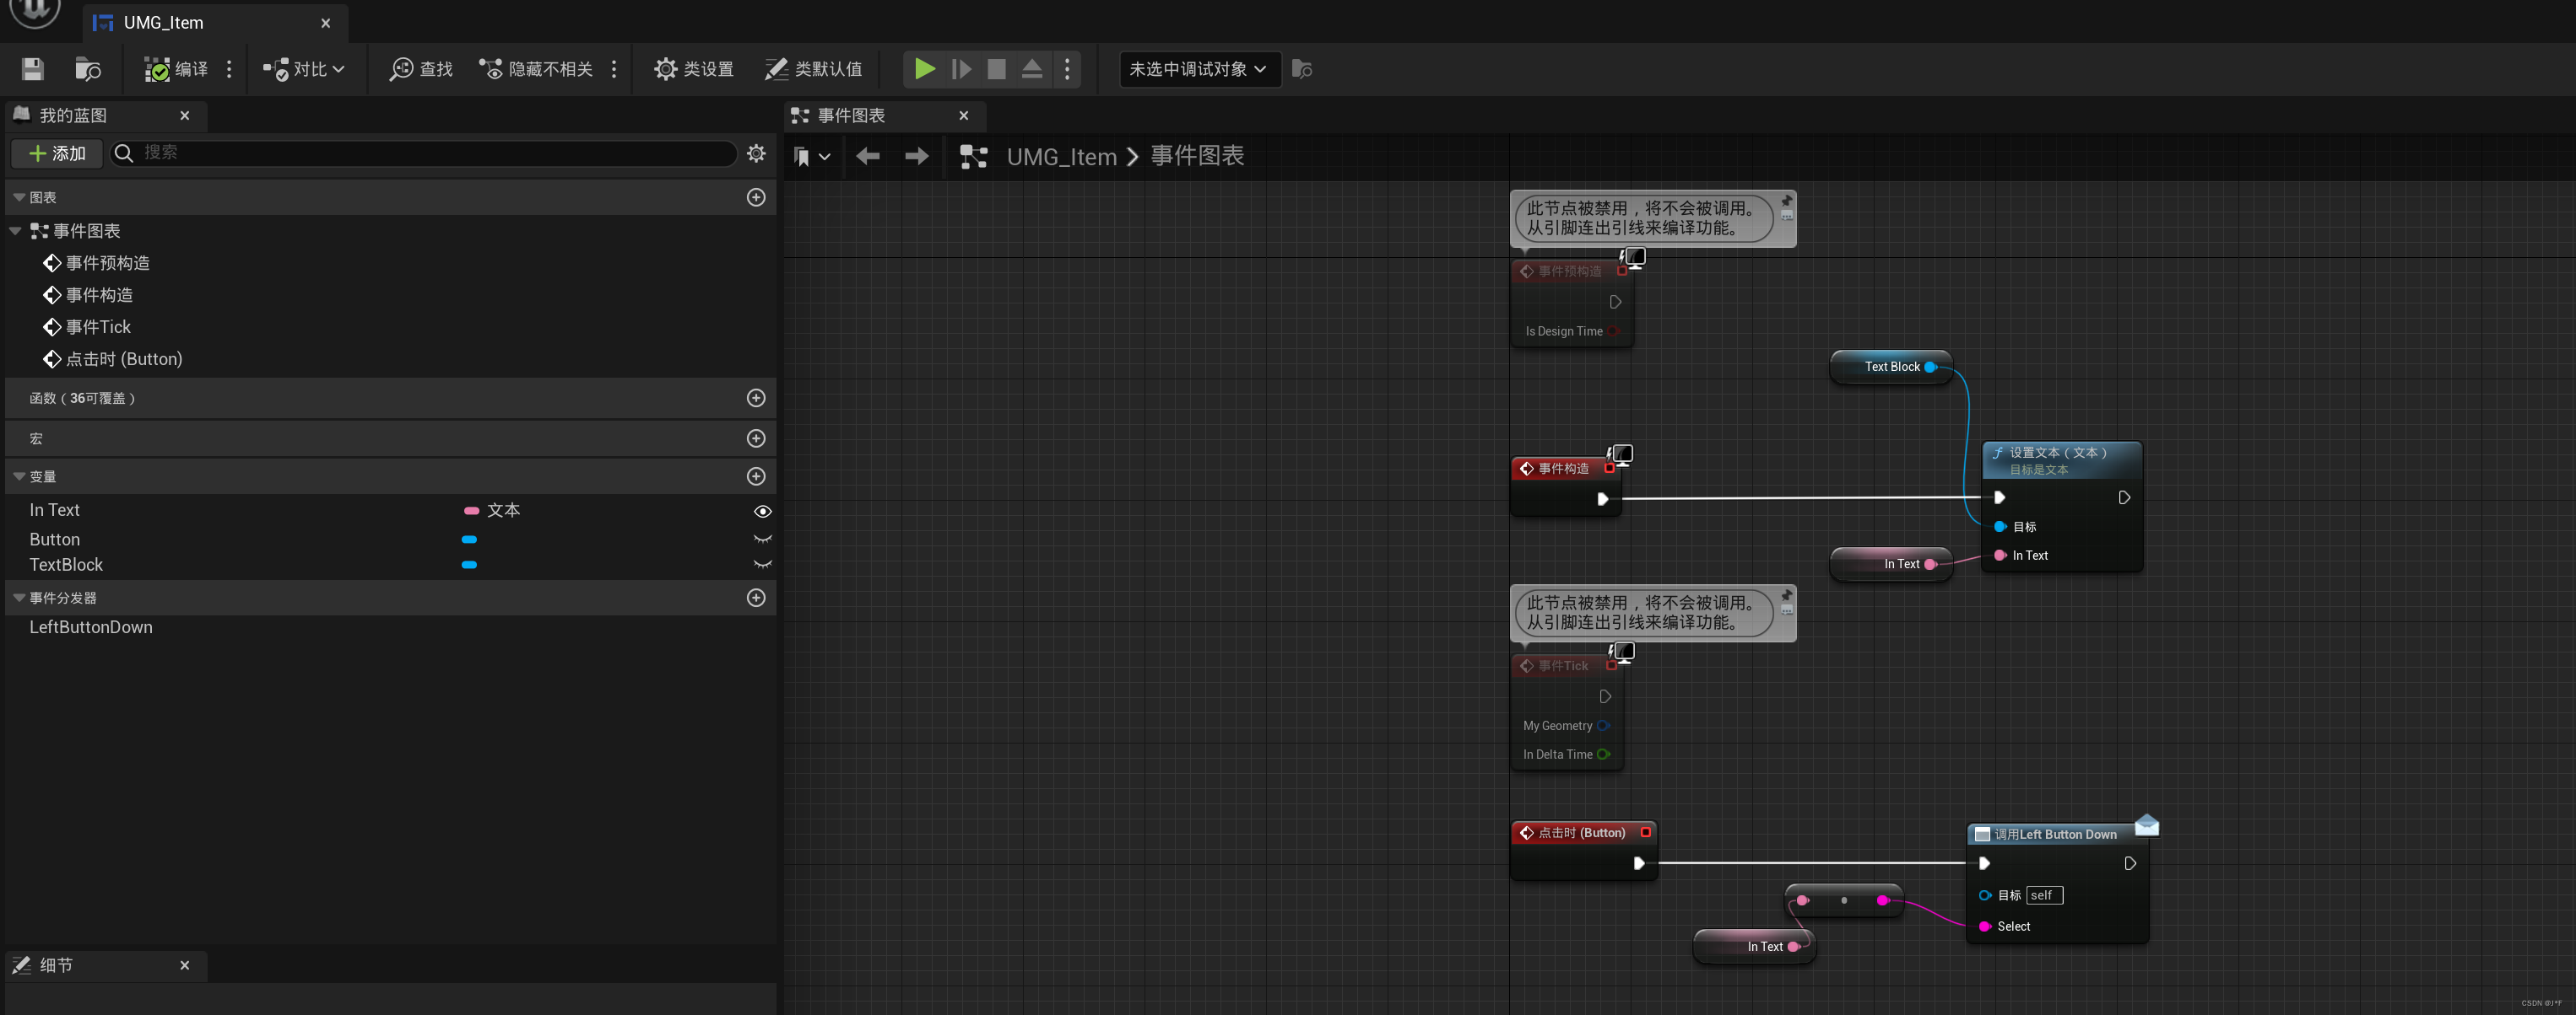Close the 事件图表 graph tab
Viewport: 2576px width, 1015px height.
tap(964, 115)
